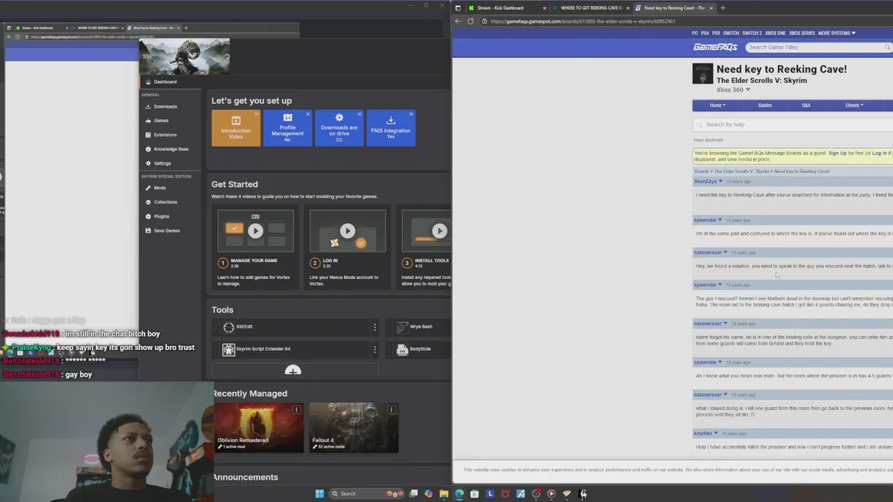
Task: Expand the MORE SYSTEMS dropdown
Action: coord(836,33)
